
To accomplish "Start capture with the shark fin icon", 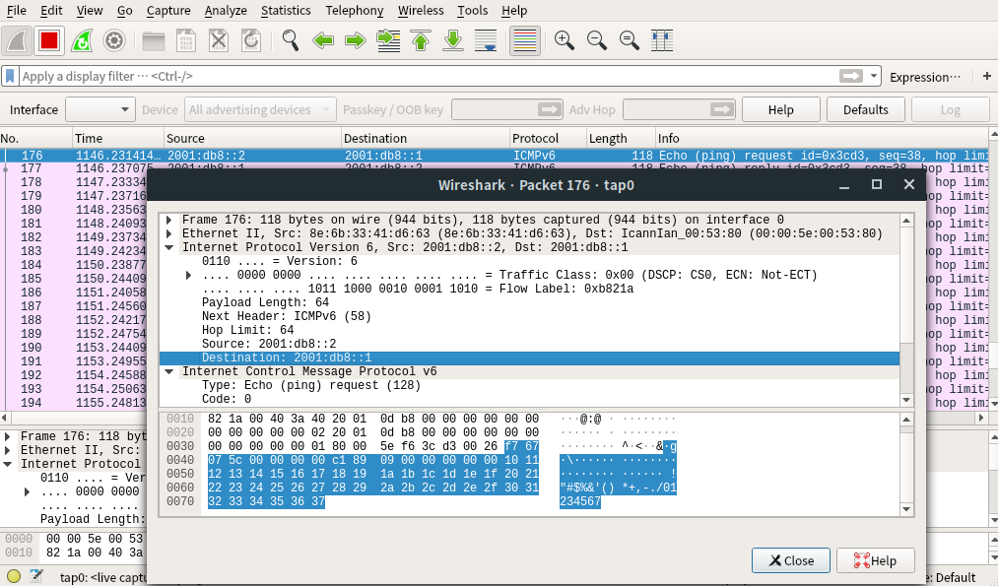I will [x=17, y=40].
